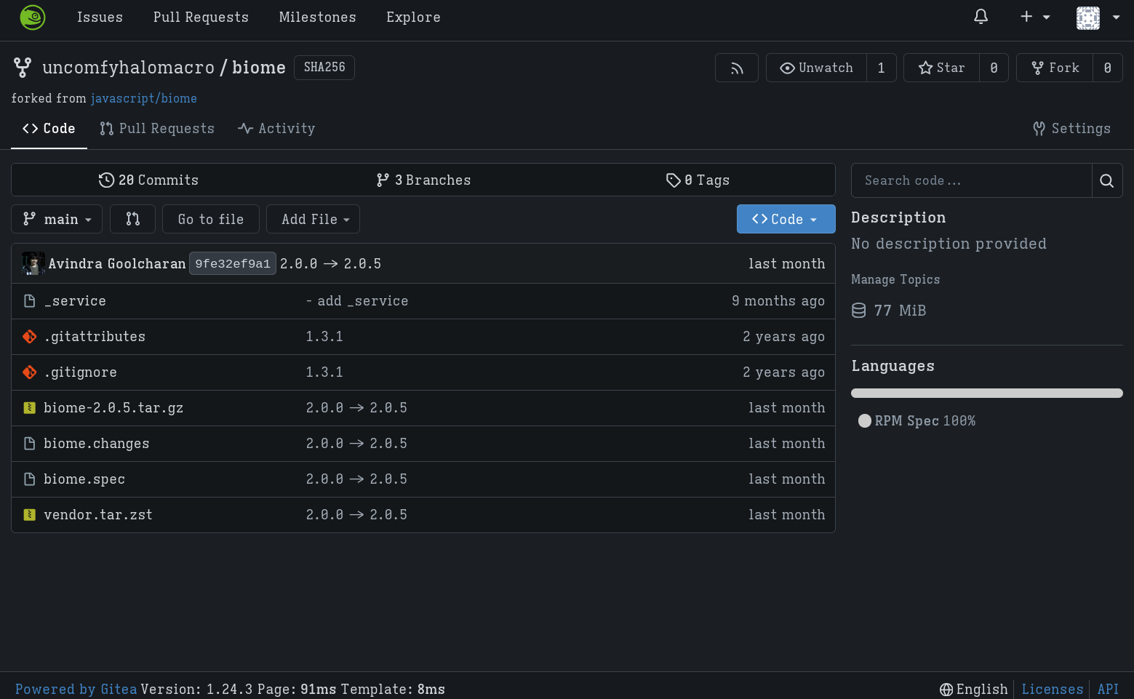Click the SHA256 label

tap(324, 68)
